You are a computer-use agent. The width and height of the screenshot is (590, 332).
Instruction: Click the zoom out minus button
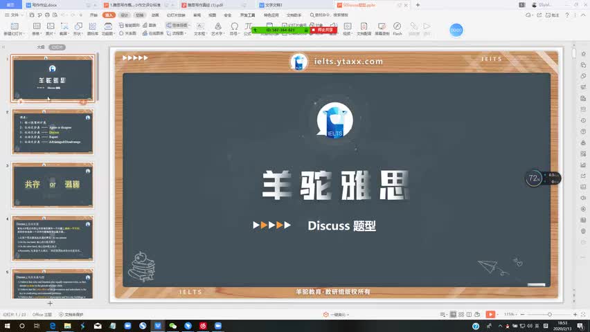(522, 314)
